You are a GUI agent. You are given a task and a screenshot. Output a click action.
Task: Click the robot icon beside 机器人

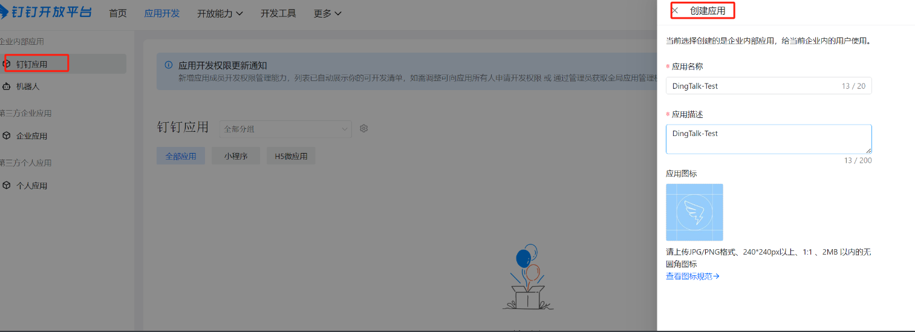pos(6,86)
